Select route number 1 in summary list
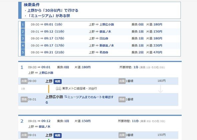The image size is (197, 140). point(23,25)
